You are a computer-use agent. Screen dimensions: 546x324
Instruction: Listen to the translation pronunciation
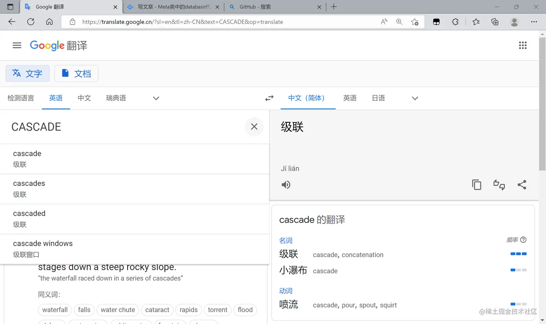coord(286,185)
